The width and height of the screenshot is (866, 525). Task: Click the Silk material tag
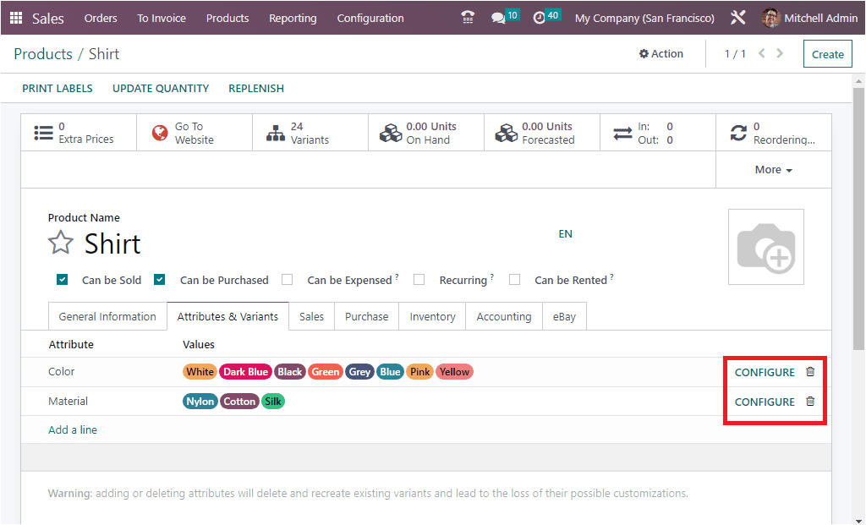point(273,402)
